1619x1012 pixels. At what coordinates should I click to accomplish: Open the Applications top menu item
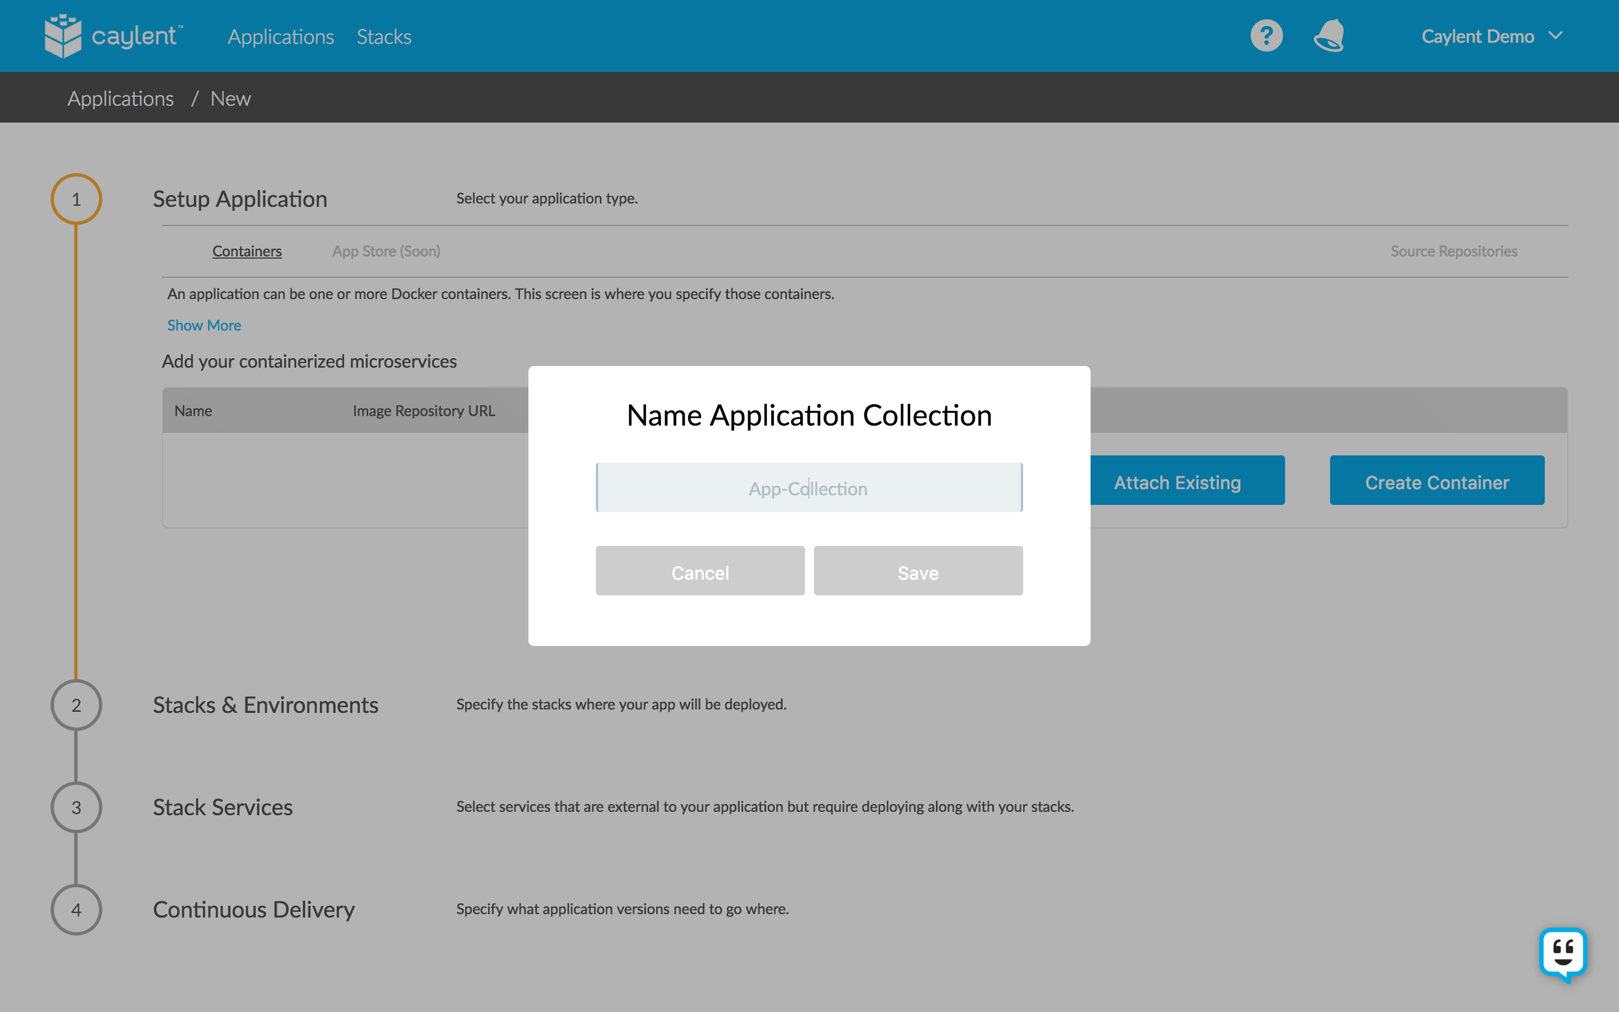click(281, 37)
